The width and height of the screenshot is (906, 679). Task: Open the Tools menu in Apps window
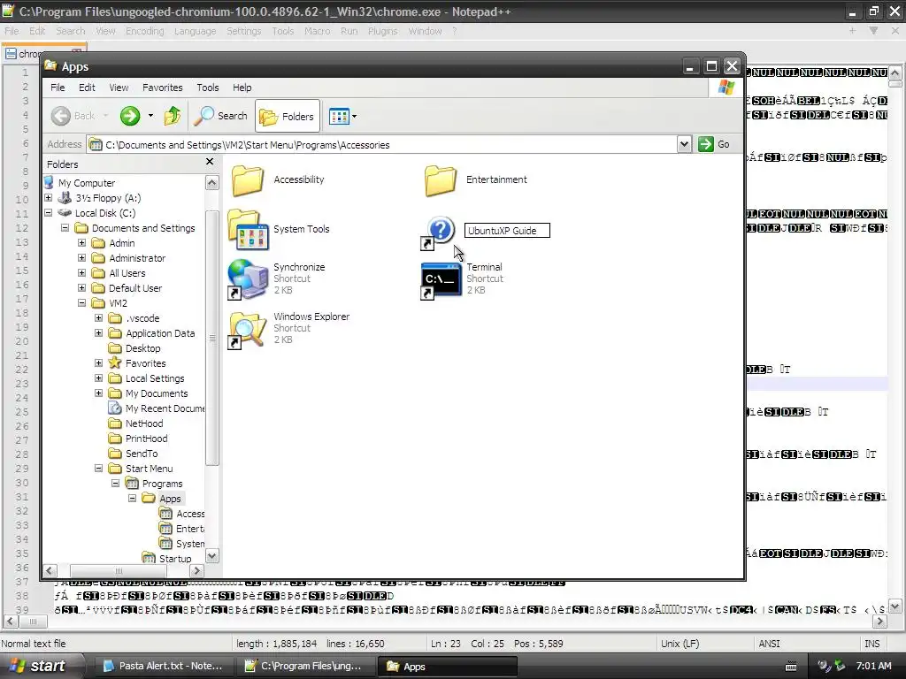coord(207,88)
